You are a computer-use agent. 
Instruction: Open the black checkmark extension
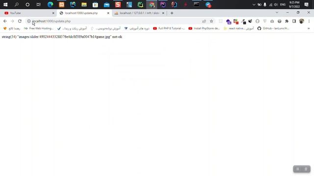pyautogui.click(x=250, y=21)
